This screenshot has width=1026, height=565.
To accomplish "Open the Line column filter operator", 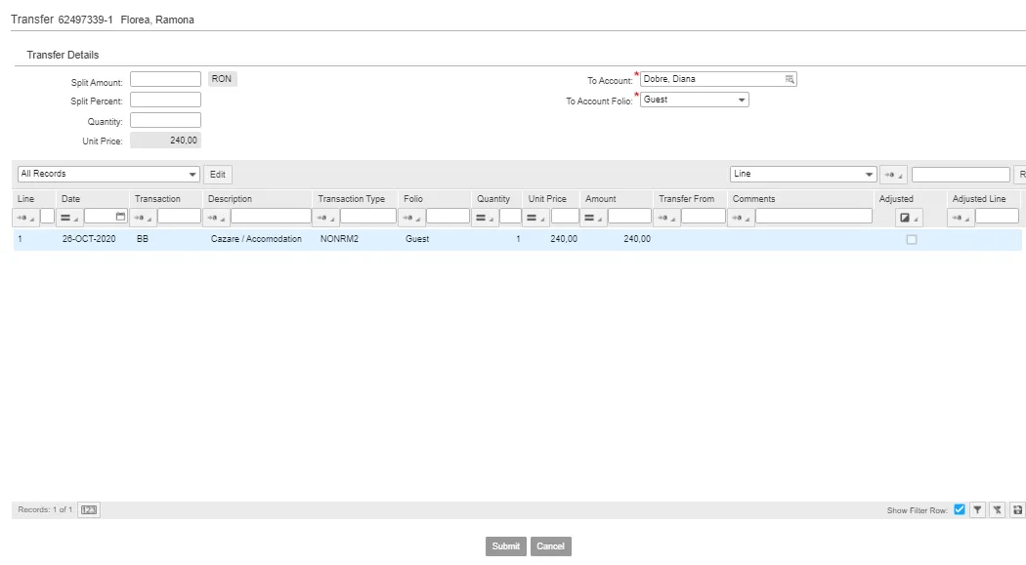I will click(25, 218).
